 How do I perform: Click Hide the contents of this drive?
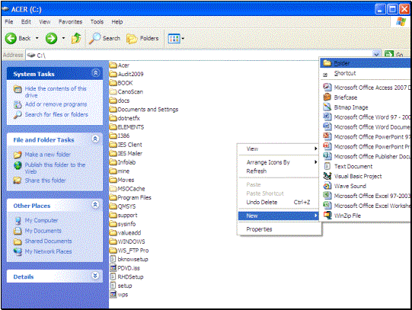[56, 92]
